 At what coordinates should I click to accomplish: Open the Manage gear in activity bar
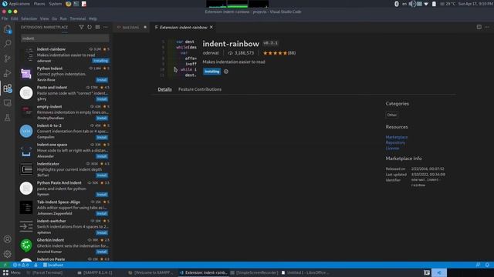(8, 254)
